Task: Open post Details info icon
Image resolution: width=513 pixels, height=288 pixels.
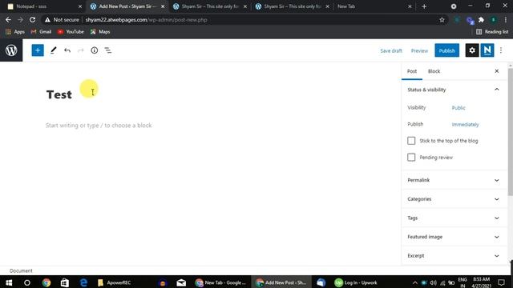Action: 95,50
